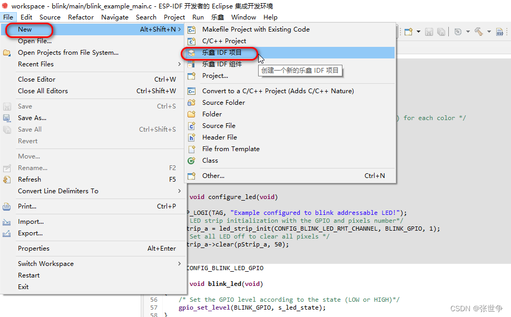Image resolution: width=511 pixels, height=317 pixels.
Task: Click the Save As disk icon in File menu
Action: pos(7,118)
